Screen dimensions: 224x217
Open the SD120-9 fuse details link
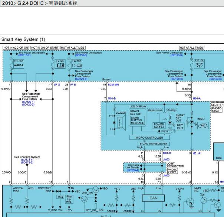click(x=177, y=79)
